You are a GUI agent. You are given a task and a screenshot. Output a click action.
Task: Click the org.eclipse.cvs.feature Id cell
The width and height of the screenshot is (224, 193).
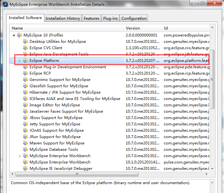click(x=187, y=48)
